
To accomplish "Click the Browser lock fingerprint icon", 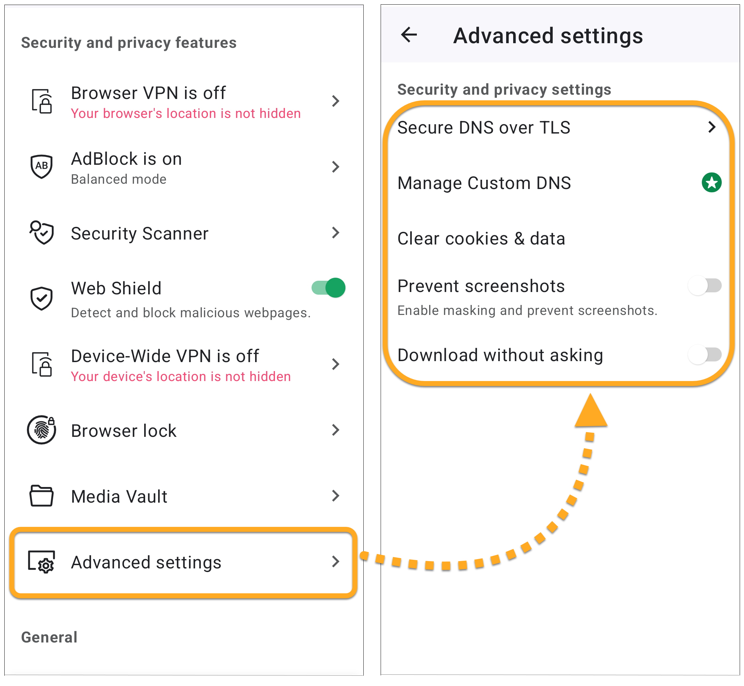I will pos(42,430).
